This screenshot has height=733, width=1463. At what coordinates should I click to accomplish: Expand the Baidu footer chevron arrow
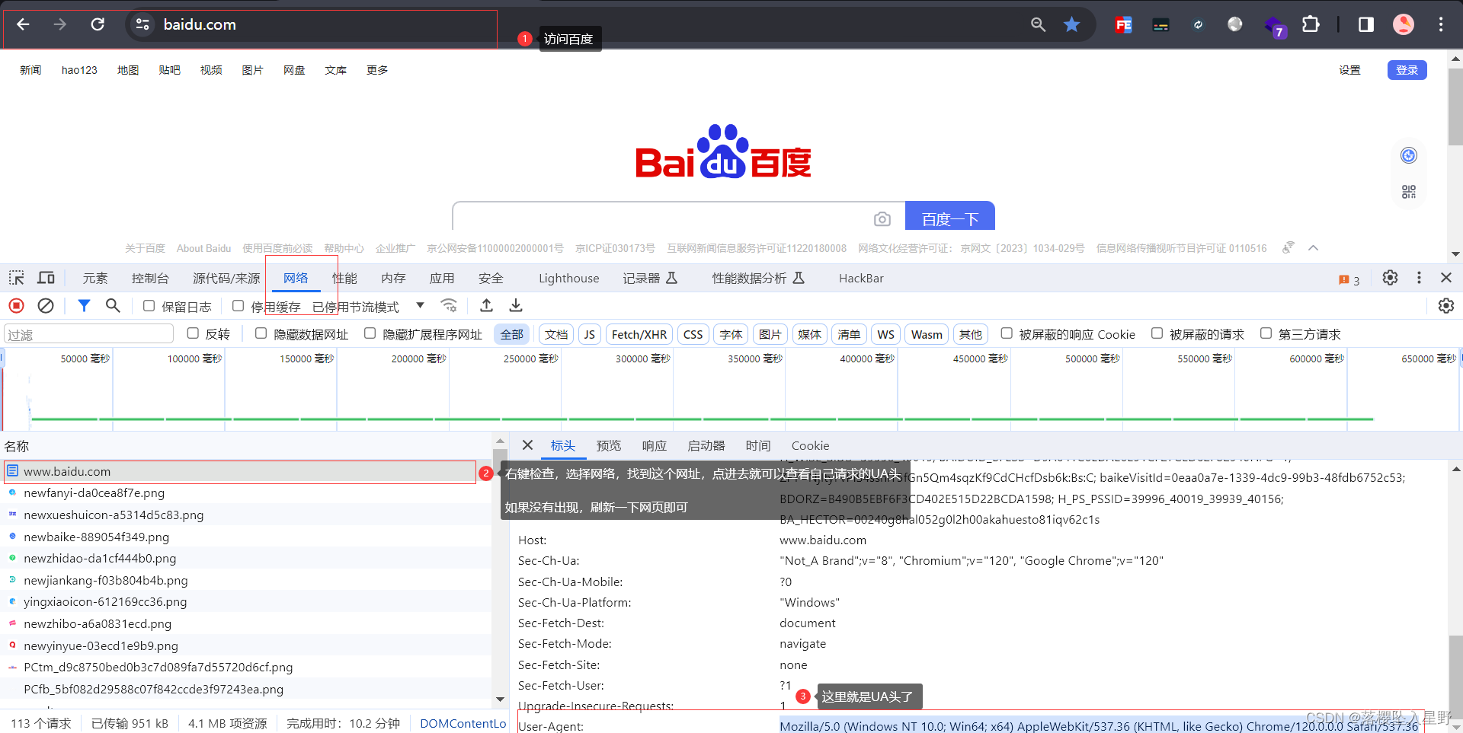coord(1313,248)
